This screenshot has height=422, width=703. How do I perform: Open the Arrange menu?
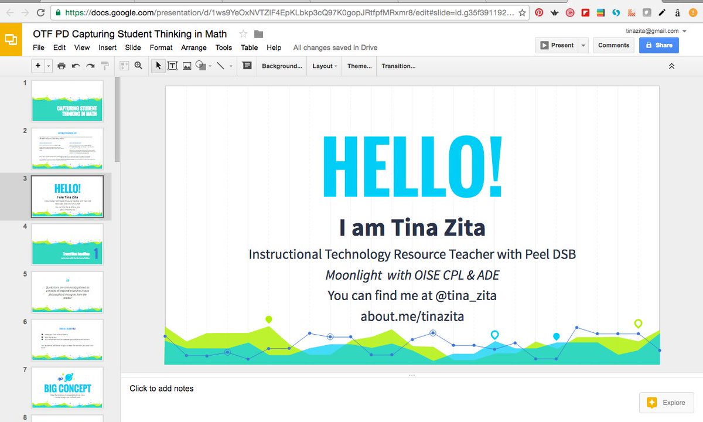(194, 47)
